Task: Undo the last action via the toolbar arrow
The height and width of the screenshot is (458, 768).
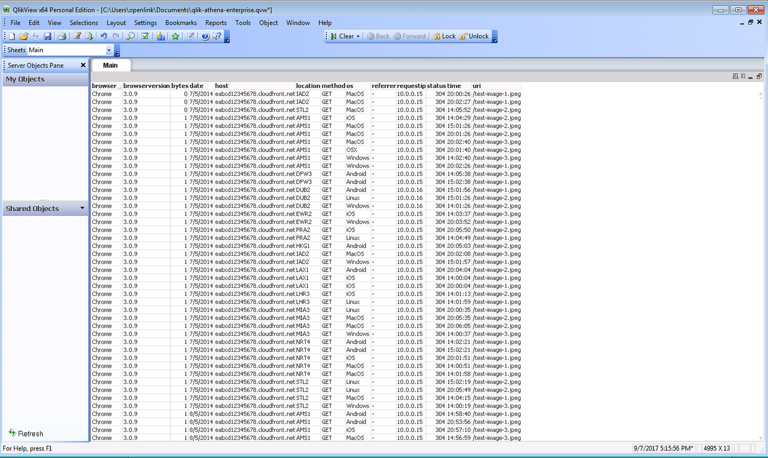Action: [x=104, y=36]
